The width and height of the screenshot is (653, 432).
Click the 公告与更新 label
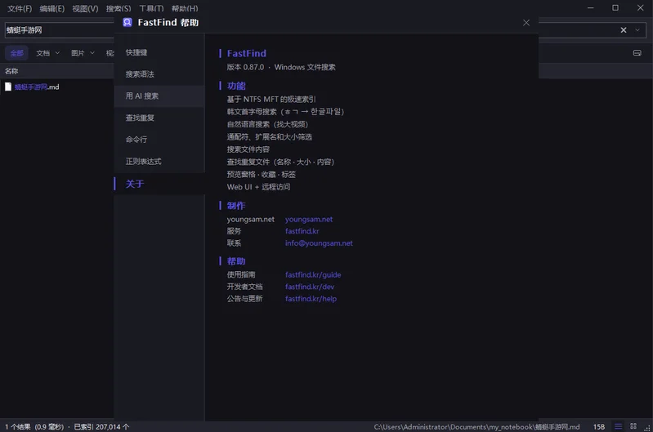pyautogui.click(x=244, y=299)
